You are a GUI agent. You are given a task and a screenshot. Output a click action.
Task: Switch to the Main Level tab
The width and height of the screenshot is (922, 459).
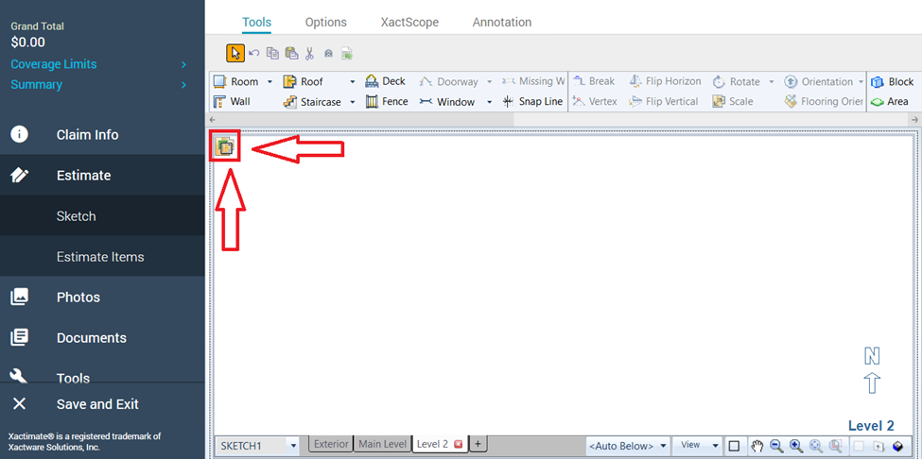click(x=383, y=444)
